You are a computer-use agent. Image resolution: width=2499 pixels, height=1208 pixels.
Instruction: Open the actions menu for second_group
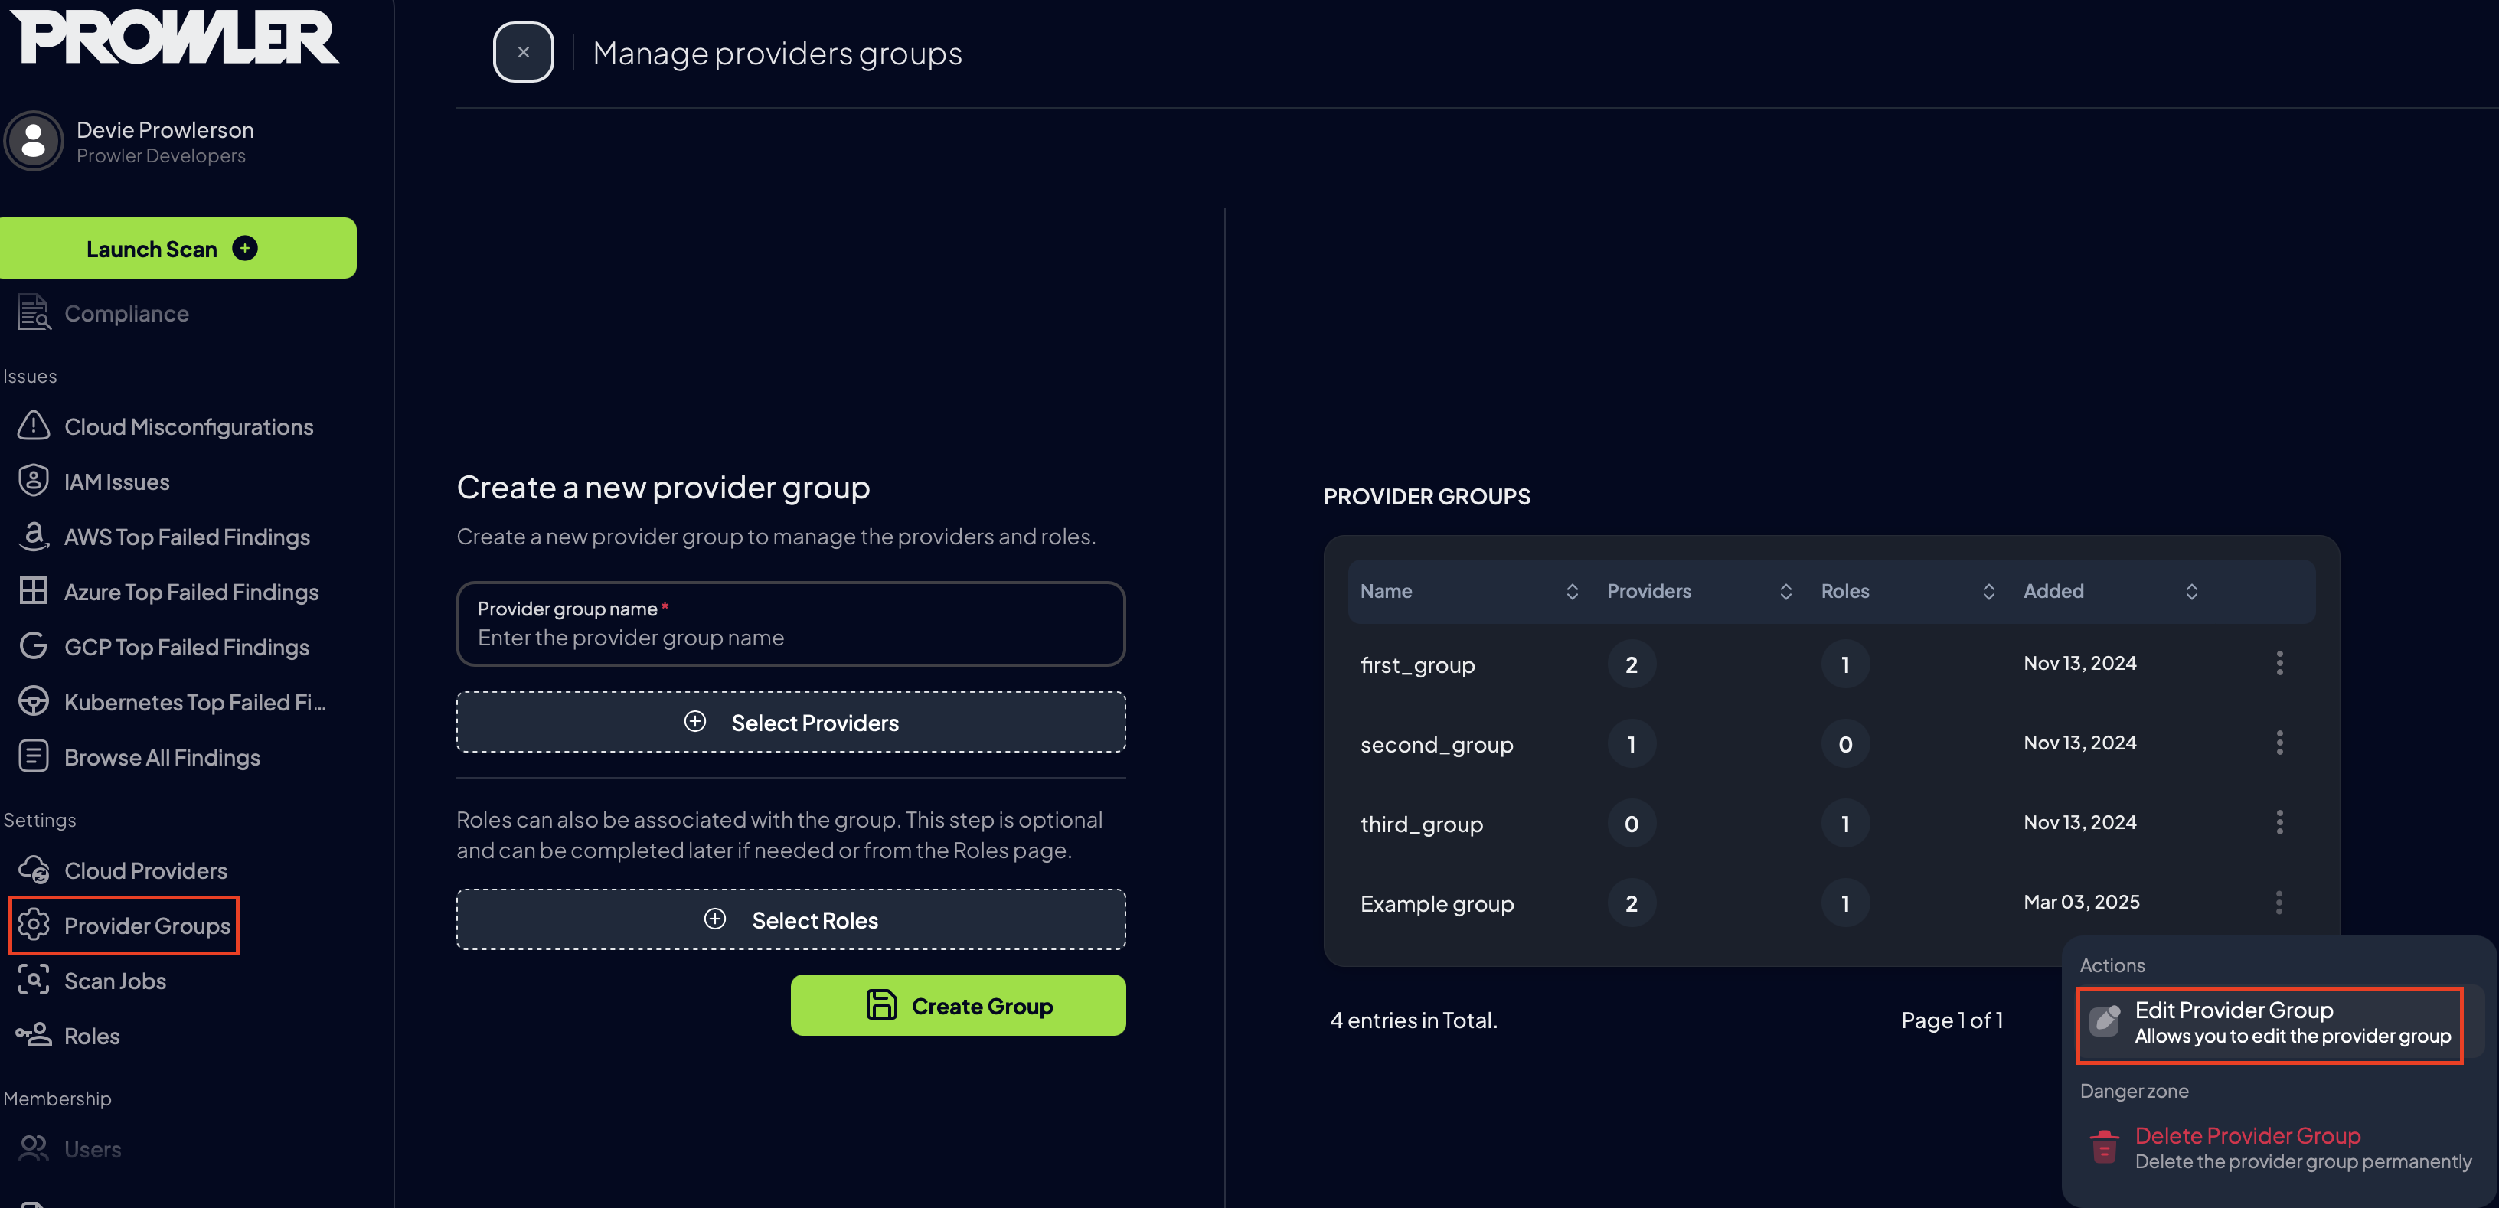point(2281,743)
